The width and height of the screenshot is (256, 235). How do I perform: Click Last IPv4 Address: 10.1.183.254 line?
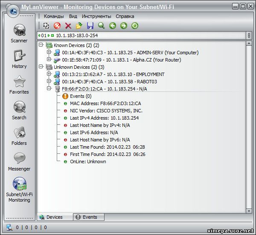pyautogui.click(x=105, y=118)
